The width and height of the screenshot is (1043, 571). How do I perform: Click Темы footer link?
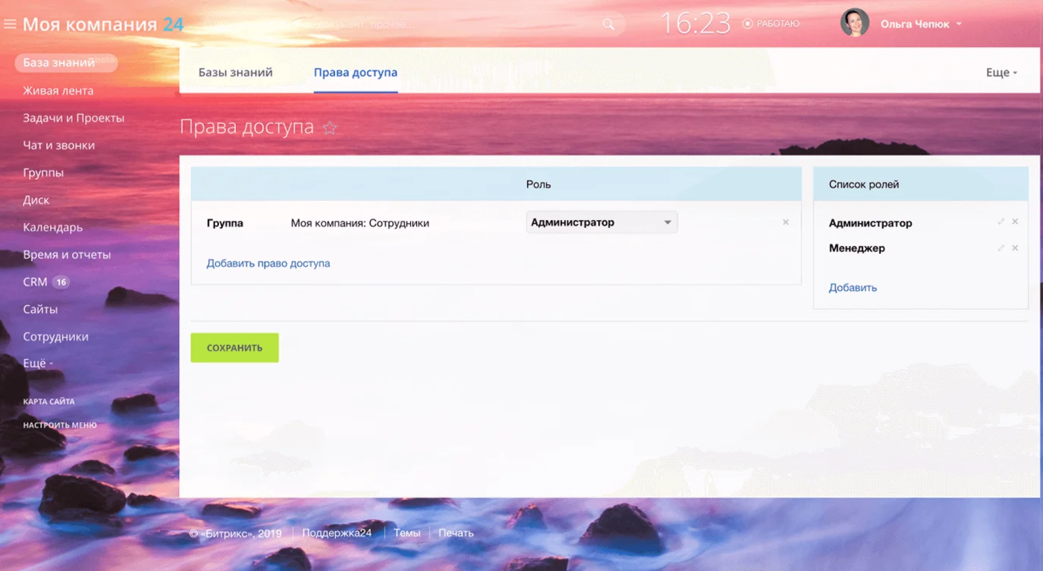click(x=407, y=533)
